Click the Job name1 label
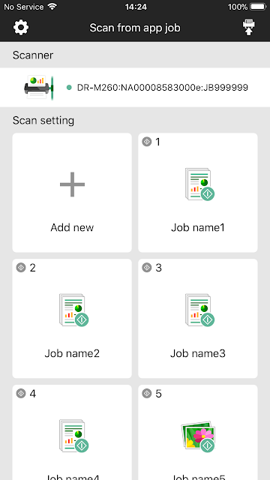Image resolution: width=270 pixels, height=480 pixels. click(x=198, y=227)
